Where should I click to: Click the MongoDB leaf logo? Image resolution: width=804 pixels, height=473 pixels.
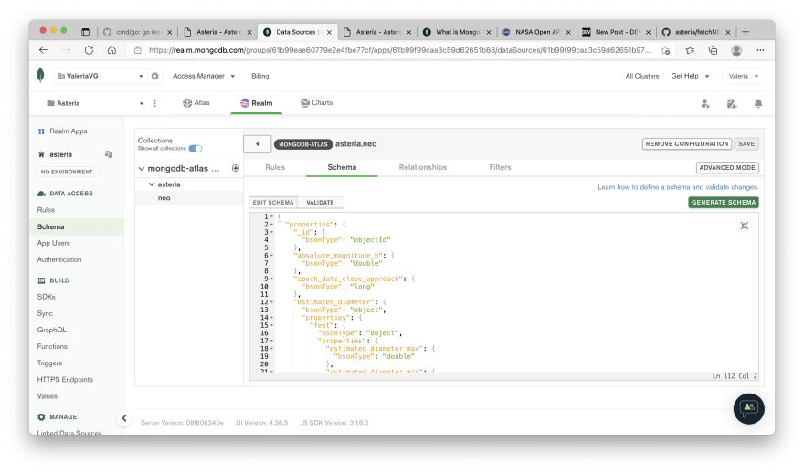coord(40,75)
